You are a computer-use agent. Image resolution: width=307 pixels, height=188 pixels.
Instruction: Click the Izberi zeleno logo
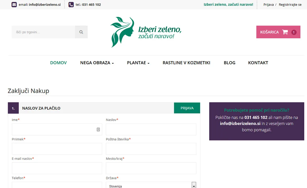[146, 32]
